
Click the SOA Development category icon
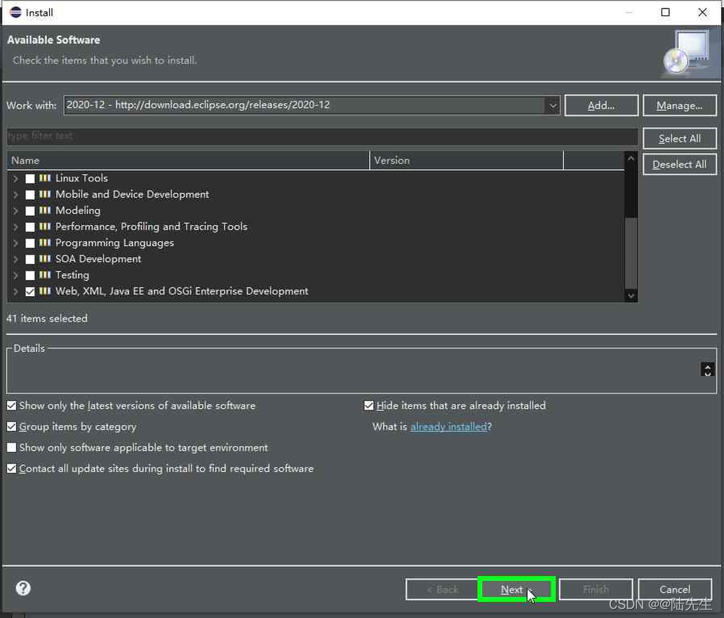point(45,259)
